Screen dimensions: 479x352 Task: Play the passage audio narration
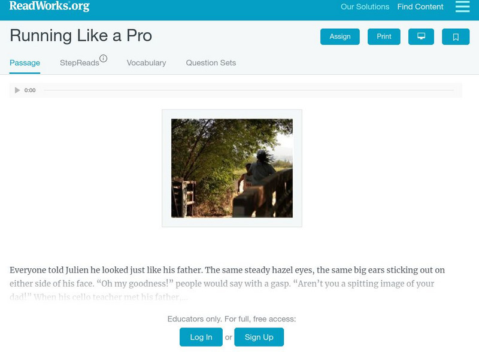point(17,90)
